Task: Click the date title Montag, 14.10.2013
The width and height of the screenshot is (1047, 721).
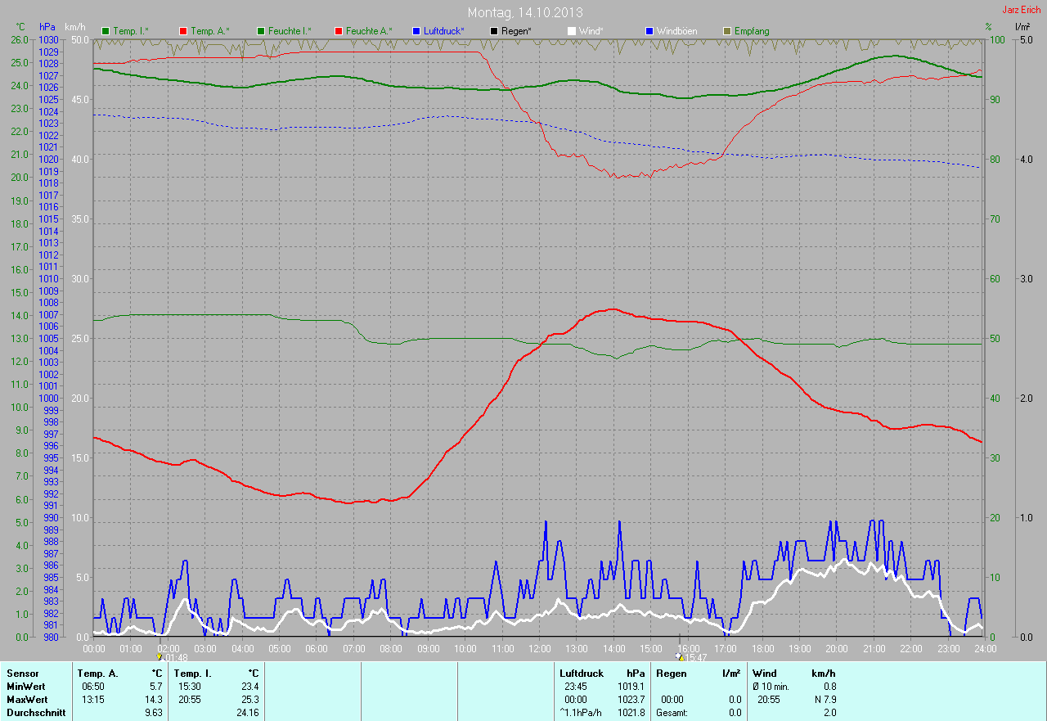Action: (523, 12)
